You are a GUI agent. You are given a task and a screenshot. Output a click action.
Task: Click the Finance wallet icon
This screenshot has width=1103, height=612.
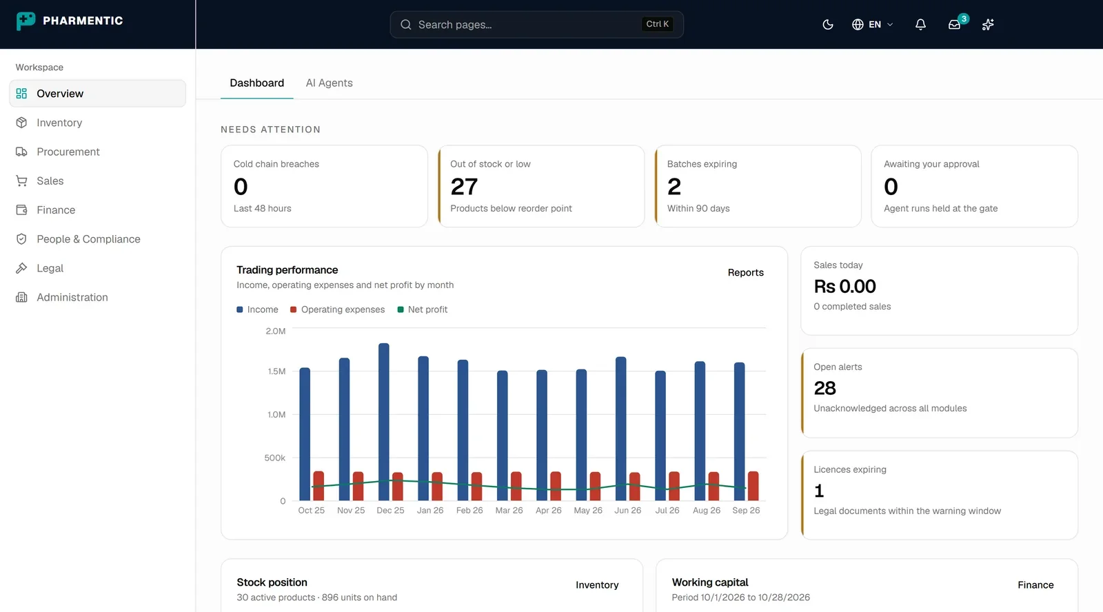coord(21,210)
